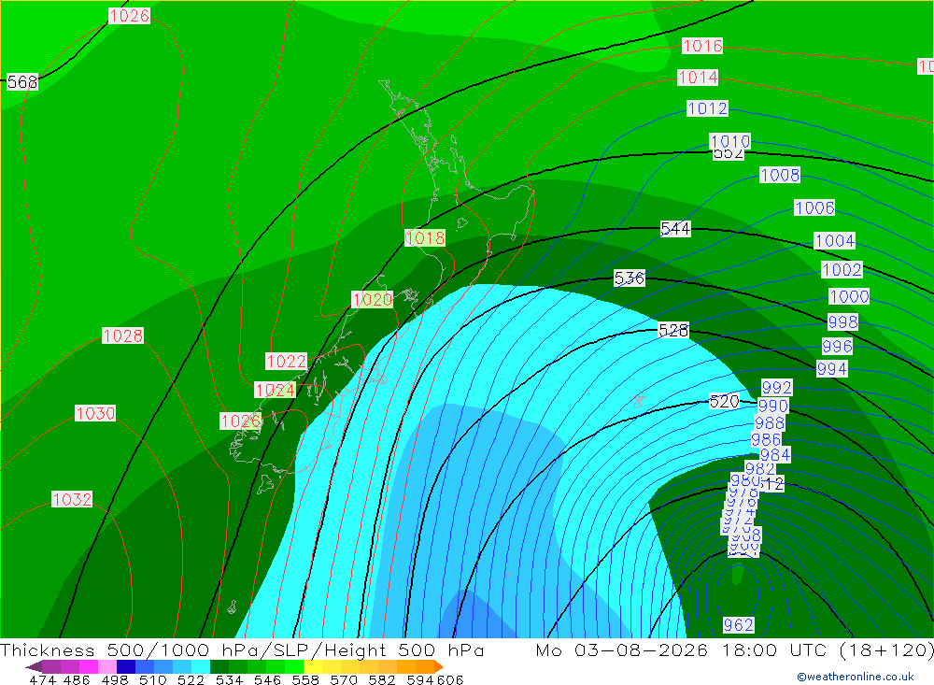Click the '988' isobar label

pyautogui.click(x=769, y=422)
